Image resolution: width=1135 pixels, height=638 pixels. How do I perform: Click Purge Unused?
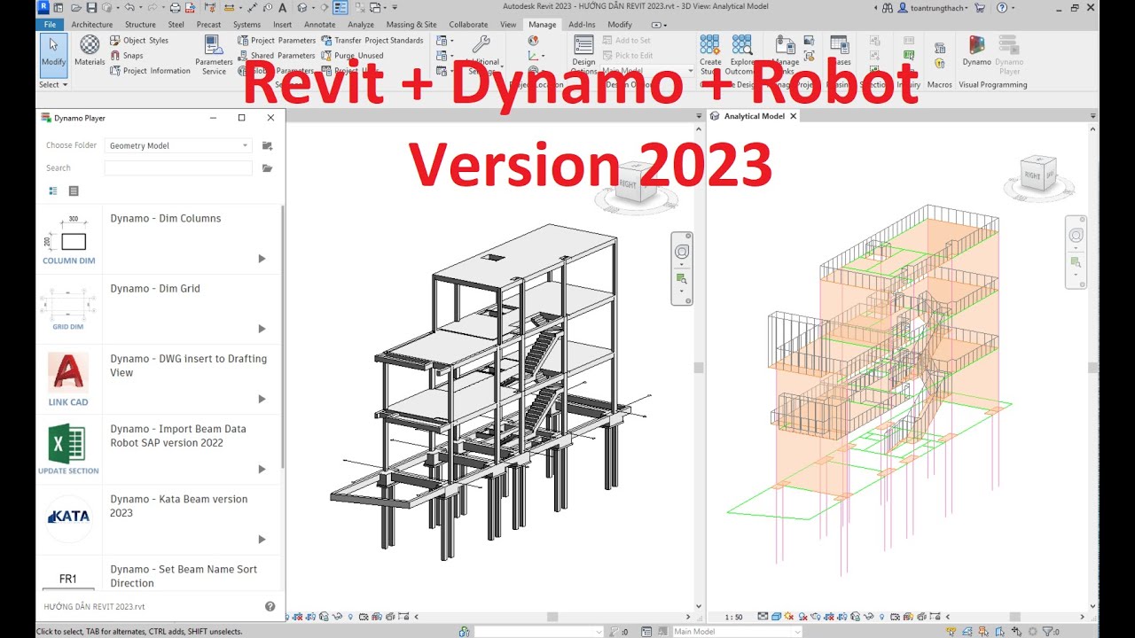[x=352, y=56]
